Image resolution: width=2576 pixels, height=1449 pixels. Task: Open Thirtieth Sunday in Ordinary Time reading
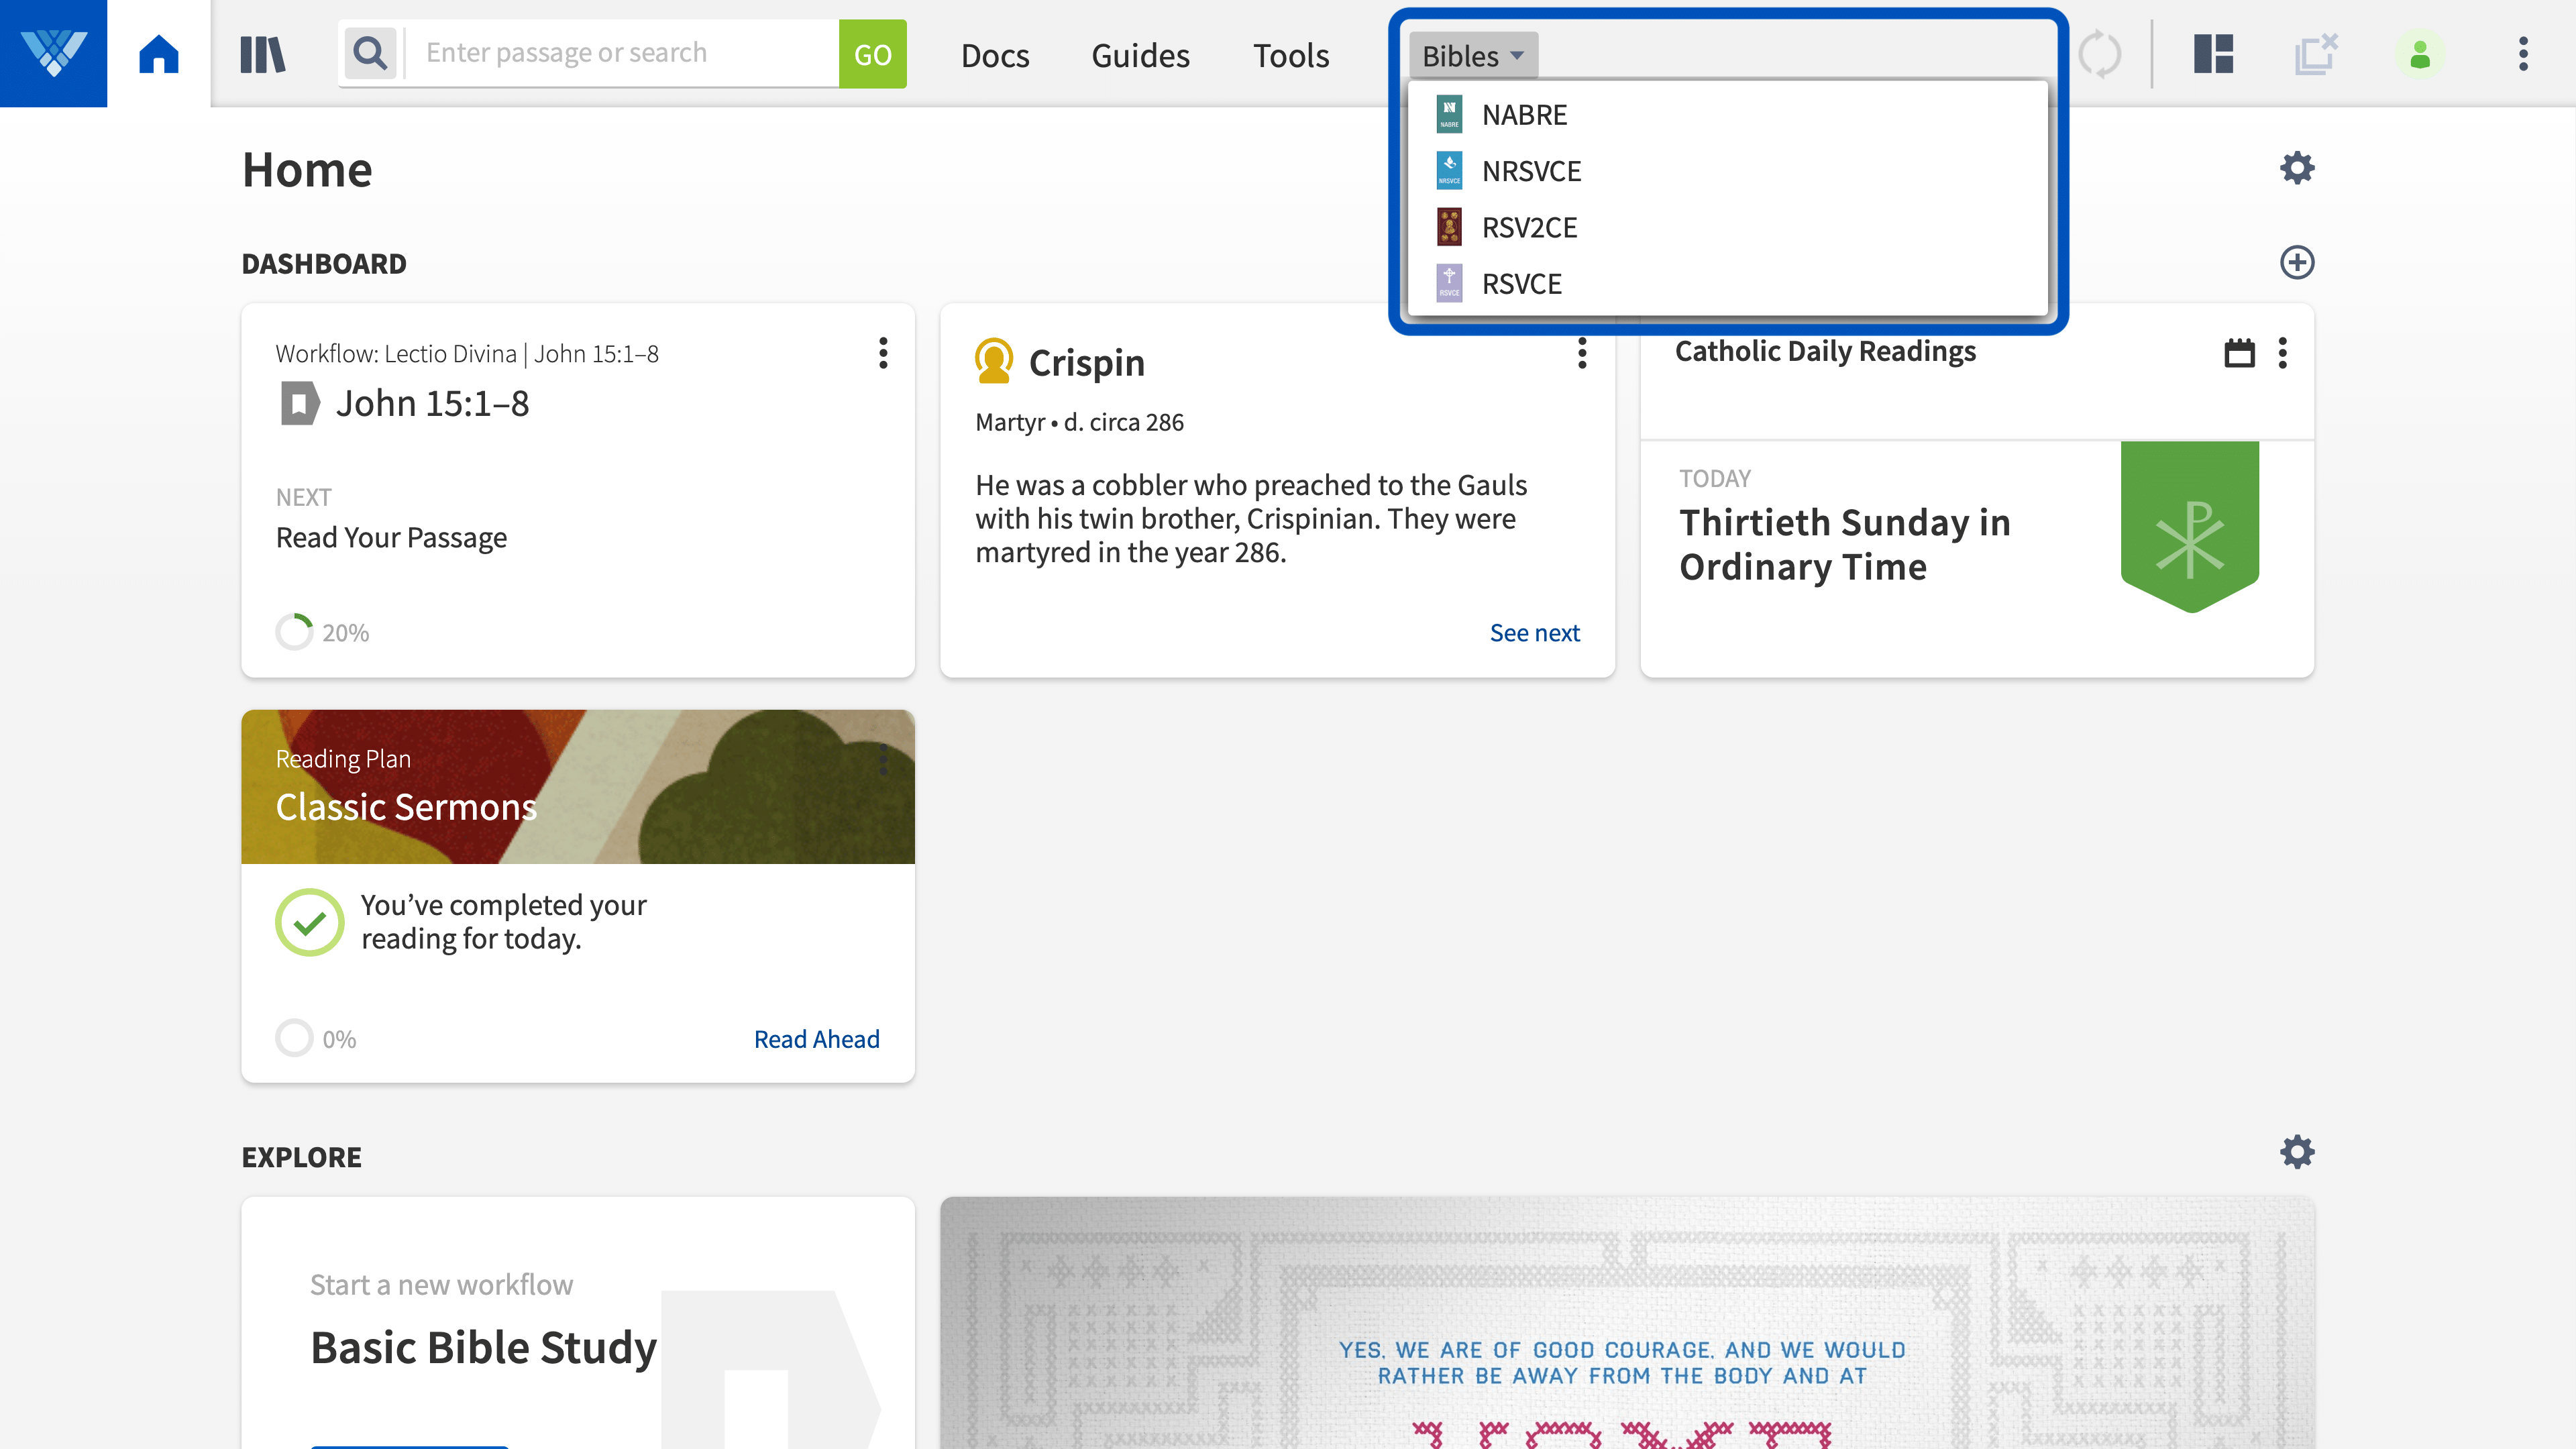pos(1844,544)
